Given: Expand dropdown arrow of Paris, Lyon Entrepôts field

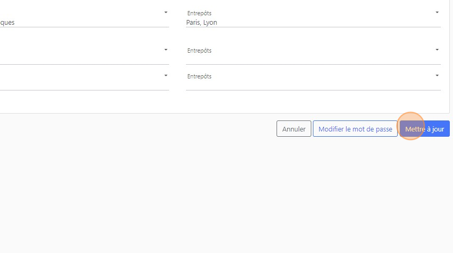Looking at the screenshot, I should tap(437, 12).
